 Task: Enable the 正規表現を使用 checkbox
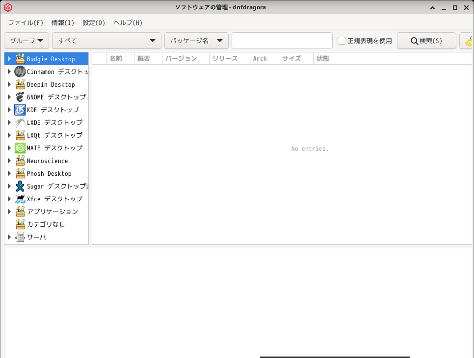click(342, 41)
